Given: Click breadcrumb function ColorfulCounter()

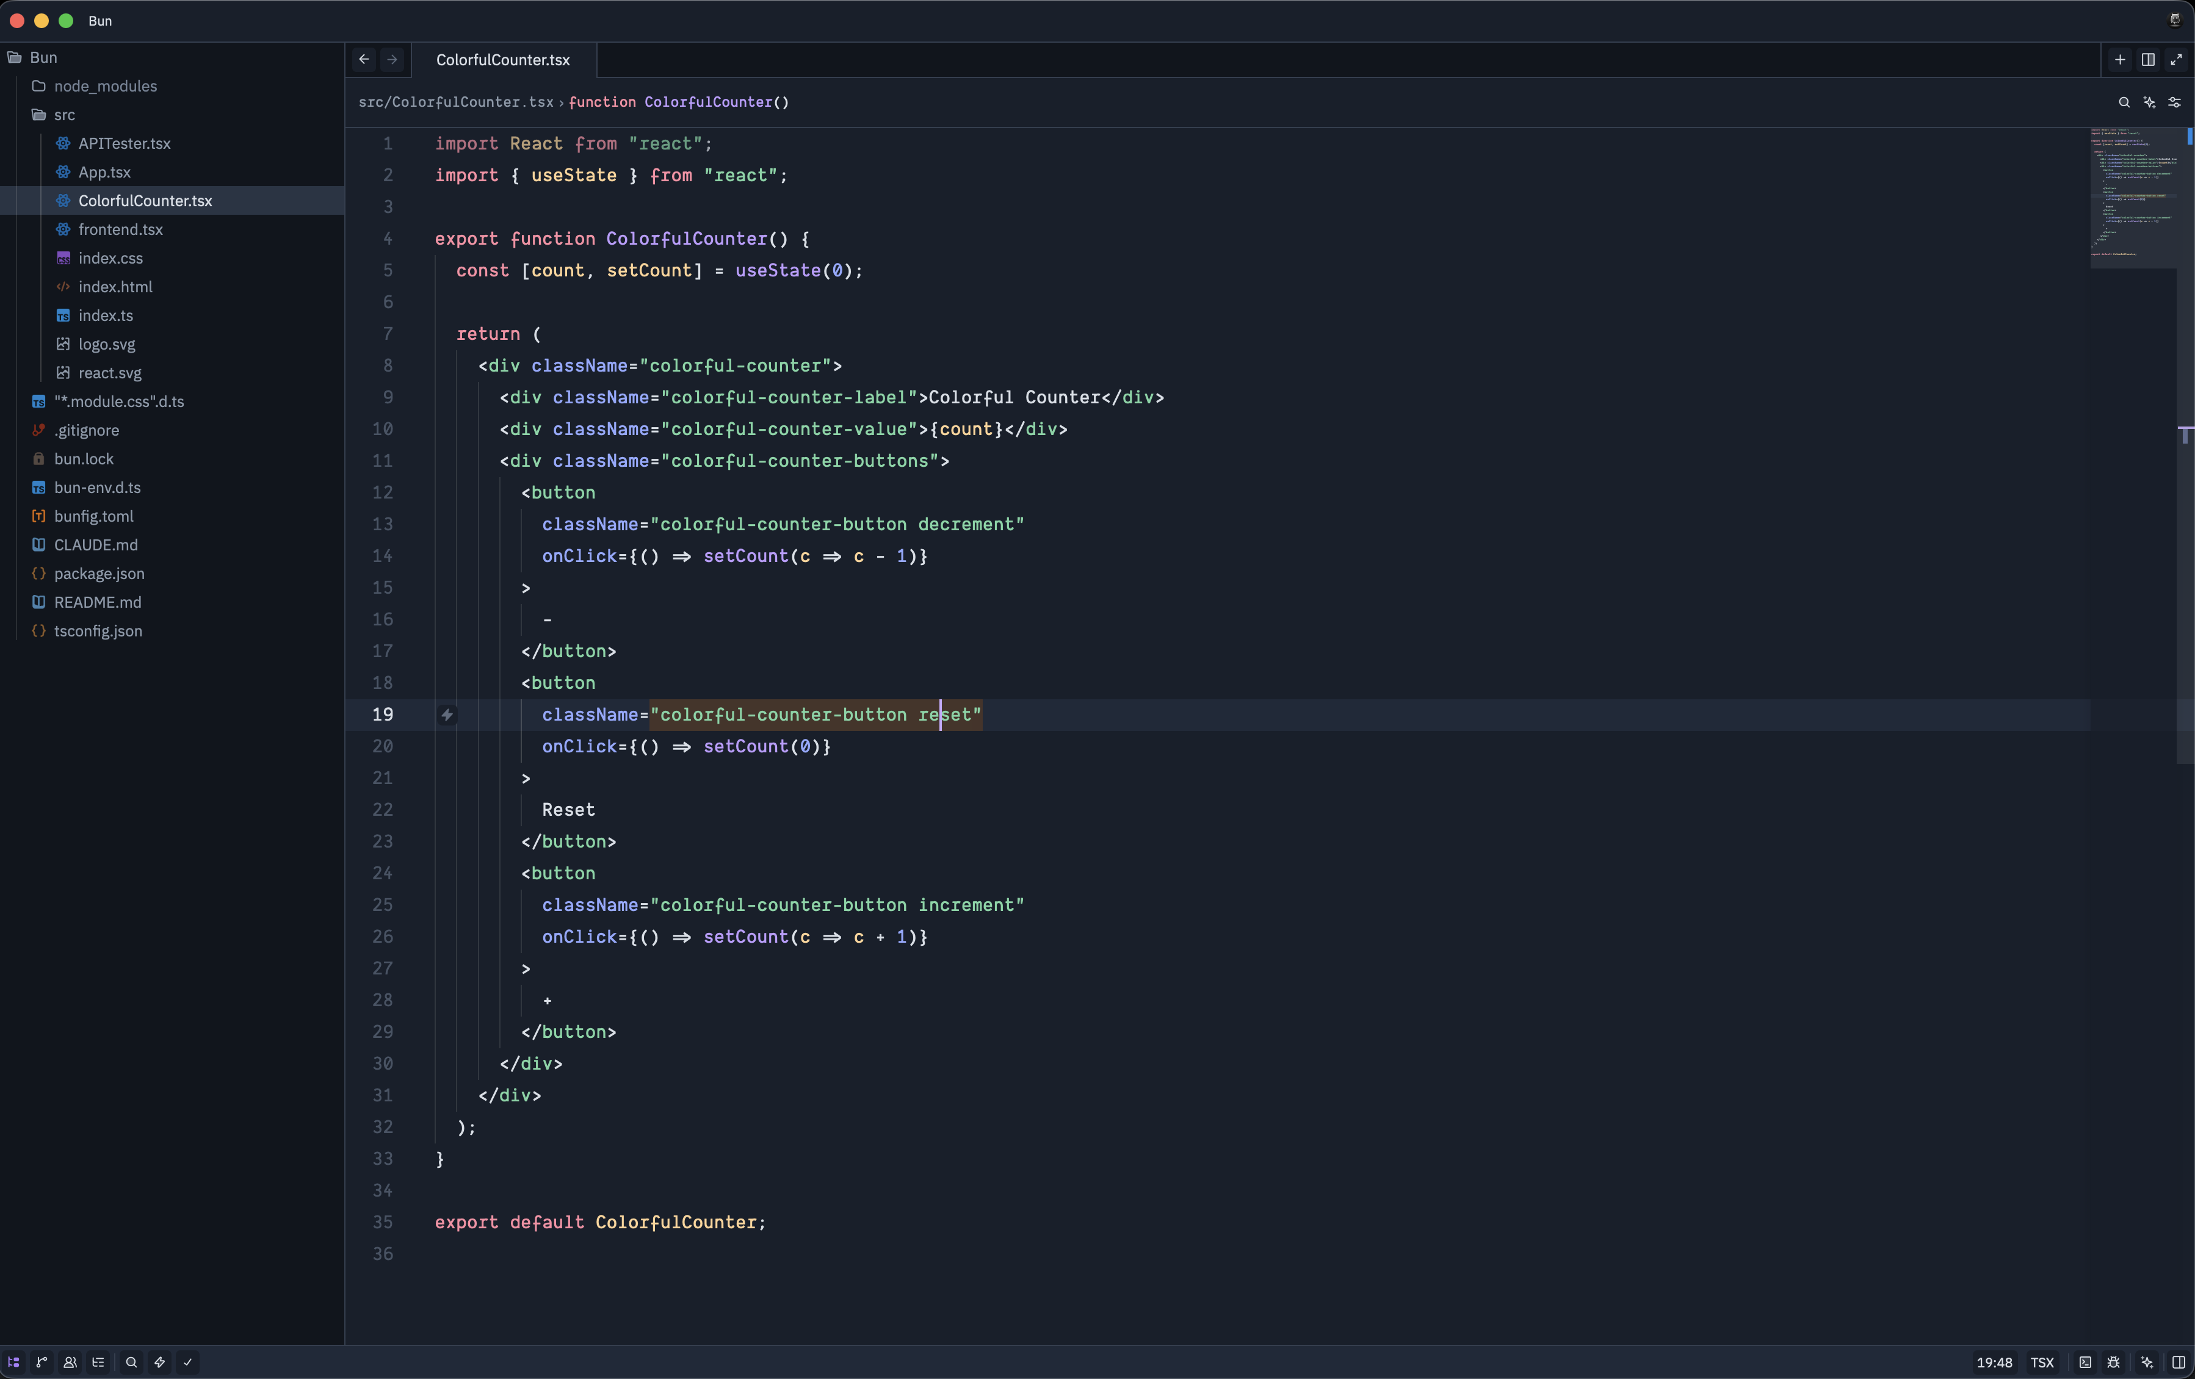Looking at the screenshot, I should click(x=679, y=102).
